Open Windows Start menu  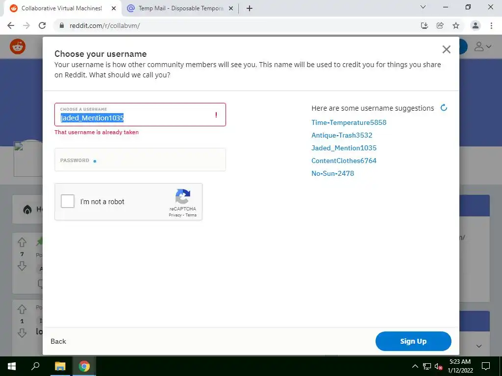click(12, 366)
